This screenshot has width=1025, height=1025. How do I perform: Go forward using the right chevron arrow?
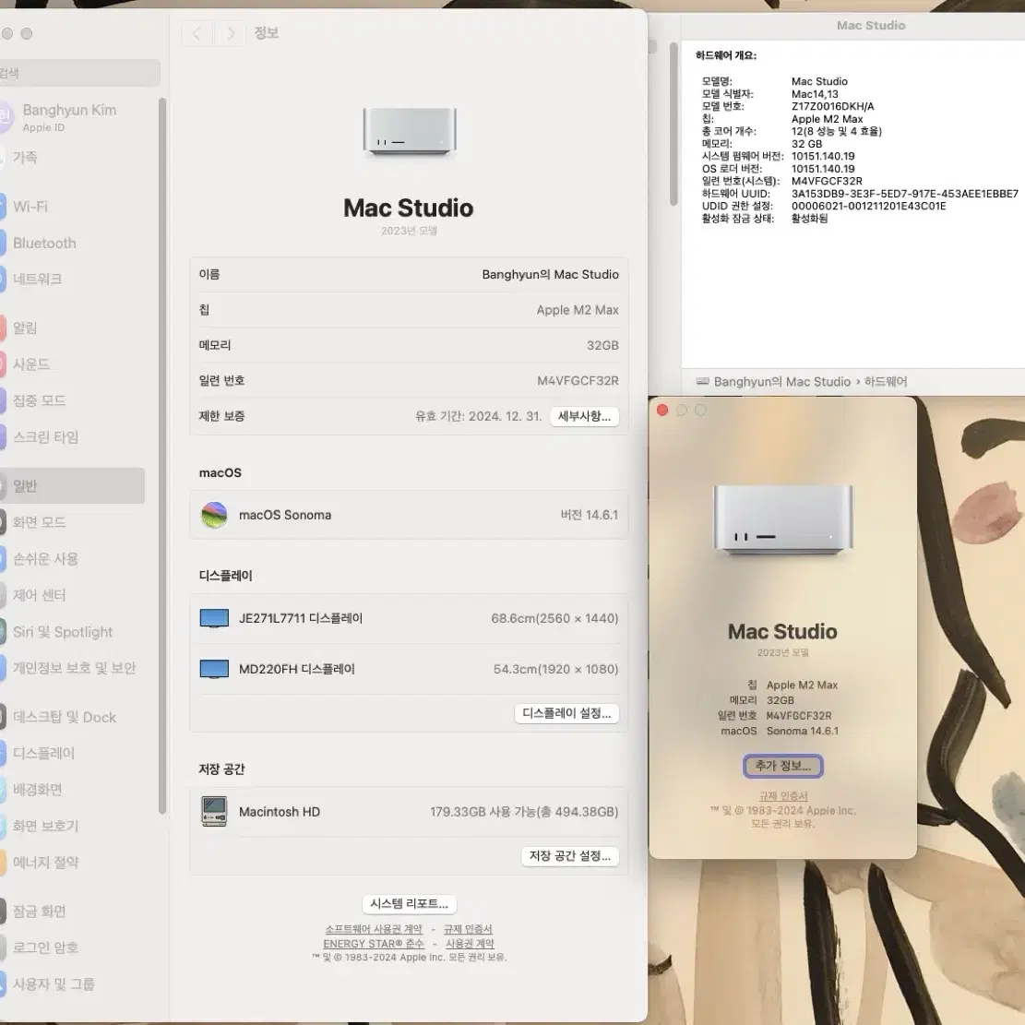(230, 33)
